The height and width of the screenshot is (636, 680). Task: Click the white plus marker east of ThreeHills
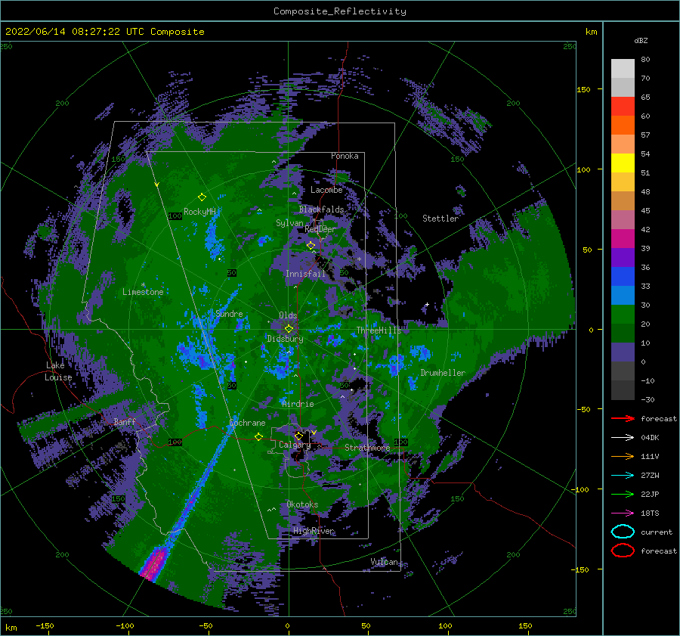coord(427,304)
